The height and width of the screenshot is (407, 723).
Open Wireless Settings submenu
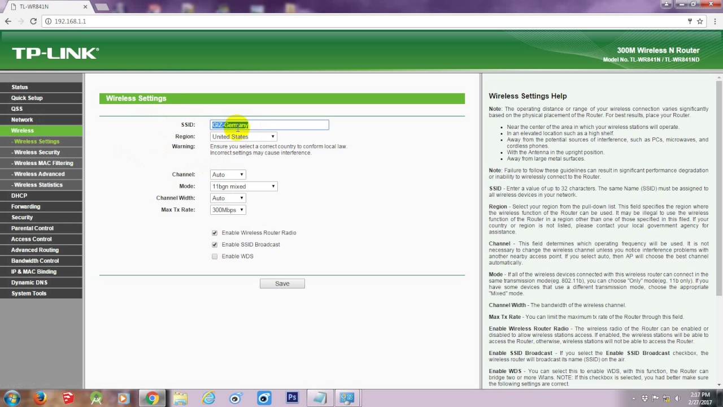[41, 141]
